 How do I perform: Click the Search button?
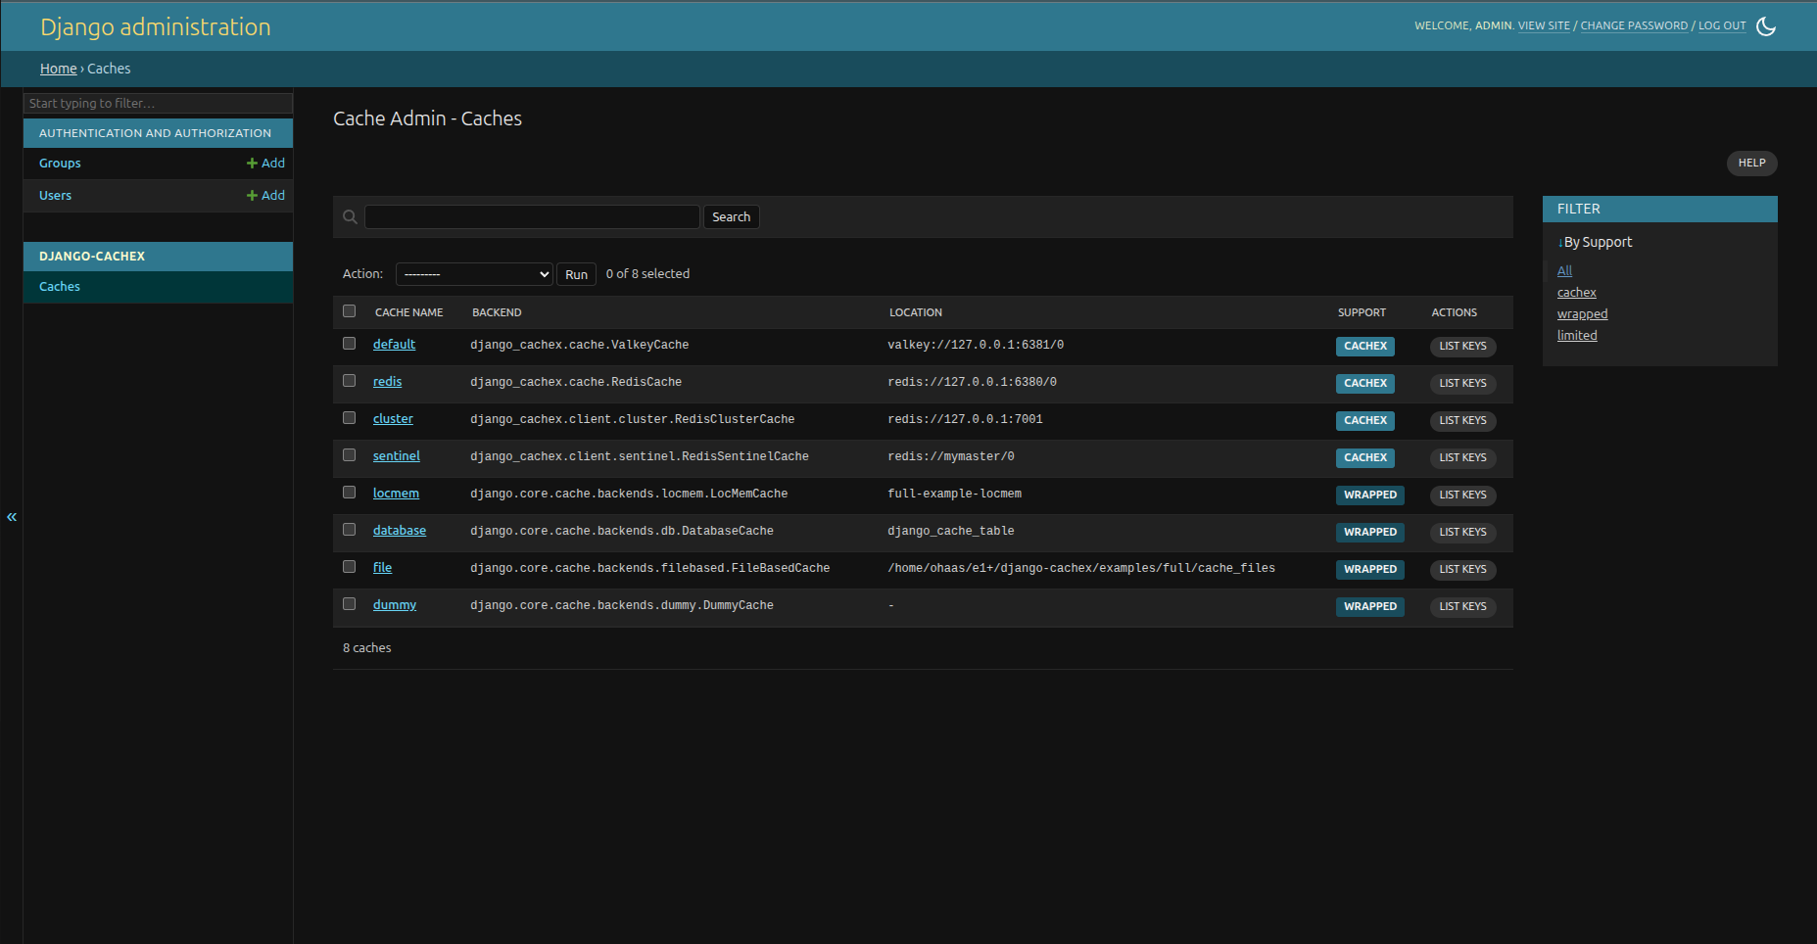pos(731,217)
